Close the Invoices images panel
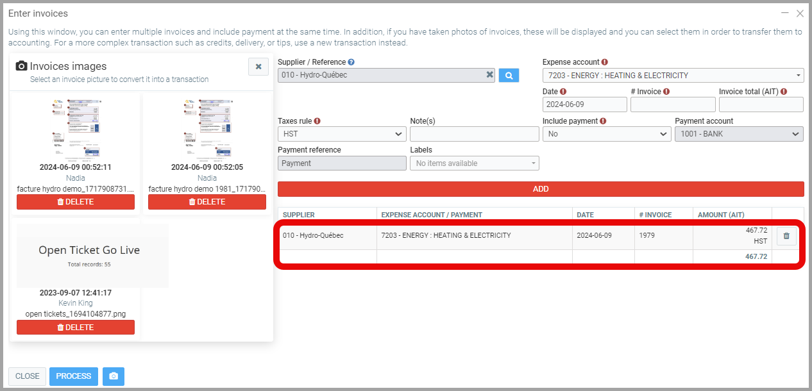This screenshot has width=812, height=391. click(x=258, y=67)
